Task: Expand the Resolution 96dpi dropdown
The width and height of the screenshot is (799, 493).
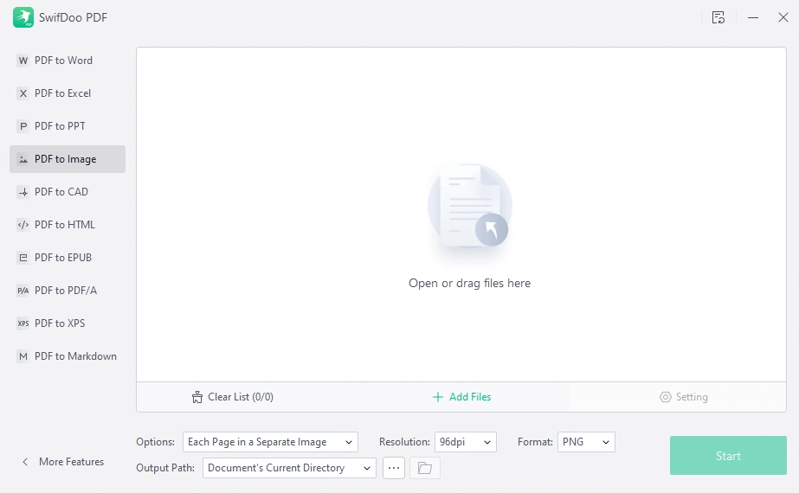Action: [466, 442]
